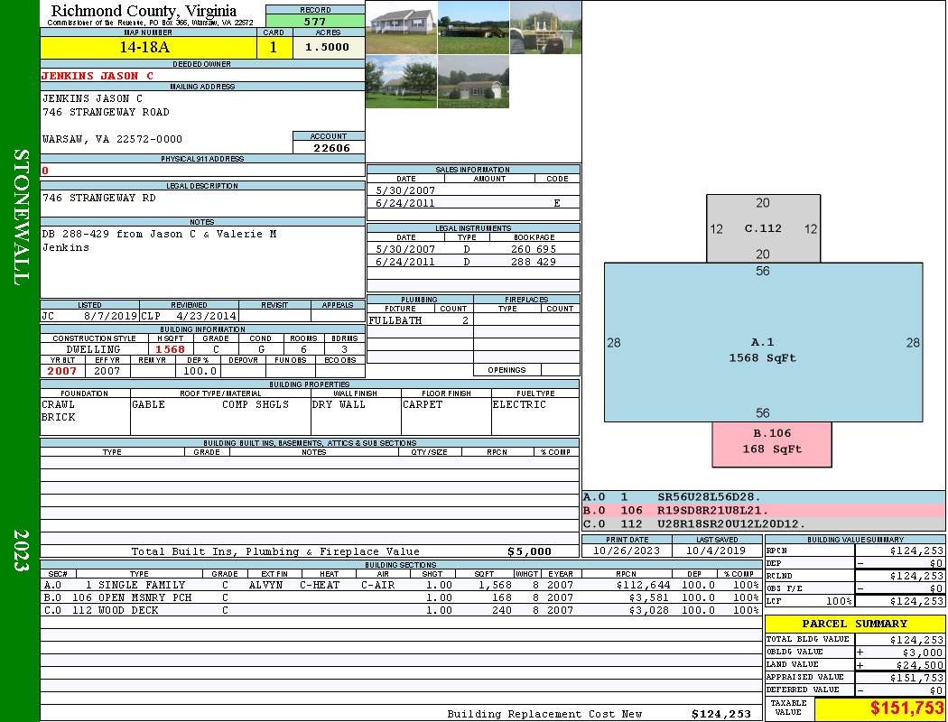Click the pink B.106 porch sketch area
This screenshot has width=948, height=722.
tap(771, 442)
